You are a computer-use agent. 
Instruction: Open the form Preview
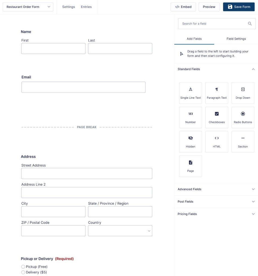pos(209,7)
